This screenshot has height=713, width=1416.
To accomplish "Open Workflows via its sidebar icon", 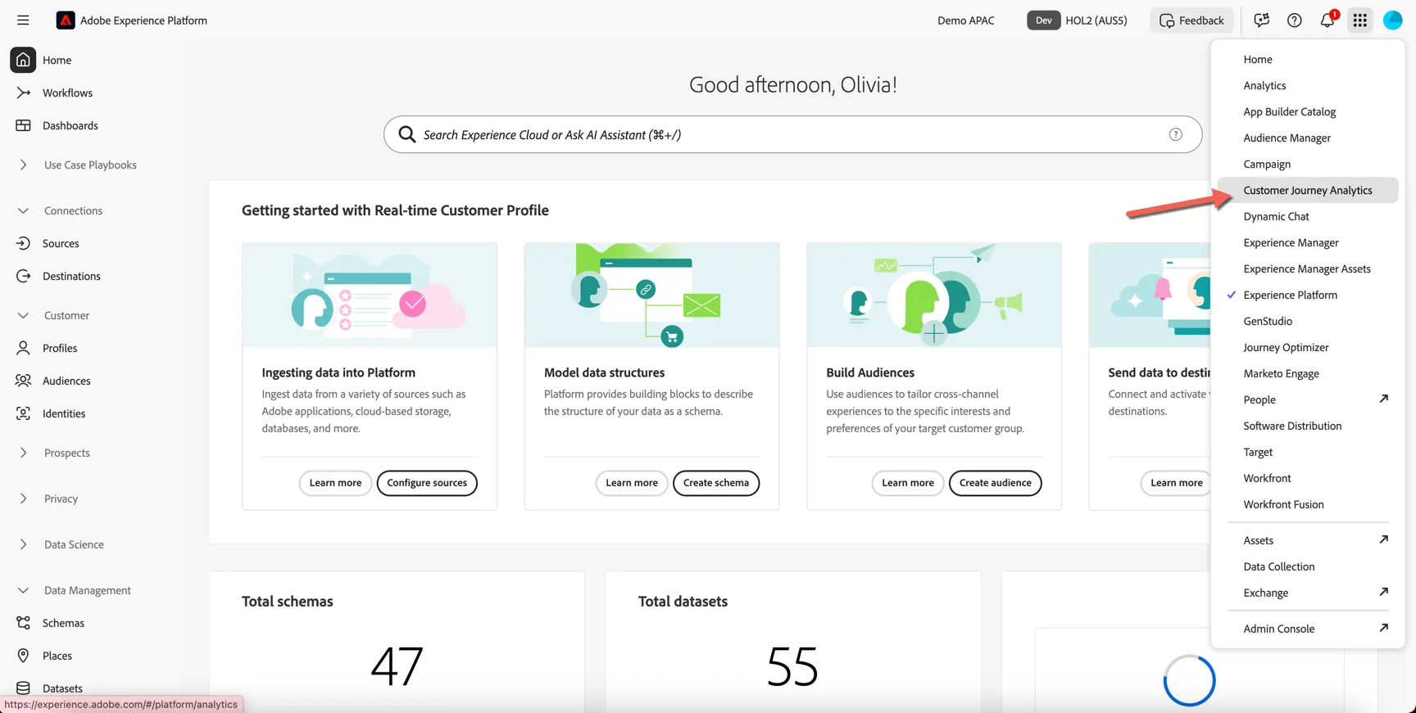I will (x=23, y=93).
